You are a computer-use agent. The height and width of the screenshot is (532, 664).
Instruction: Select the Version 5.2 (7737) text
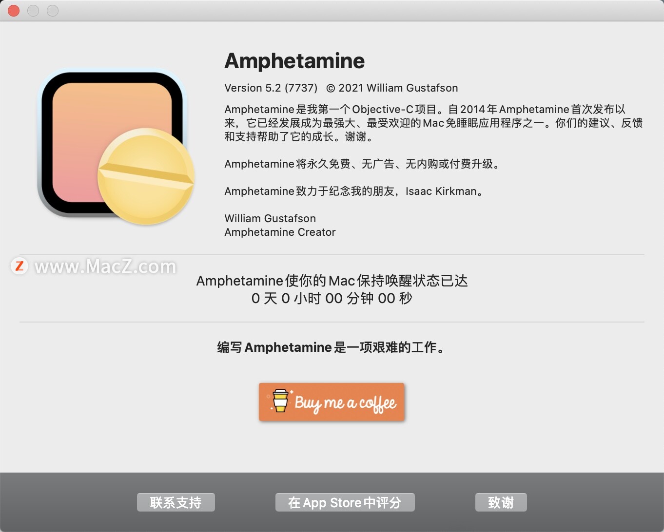tap(271, 88)
